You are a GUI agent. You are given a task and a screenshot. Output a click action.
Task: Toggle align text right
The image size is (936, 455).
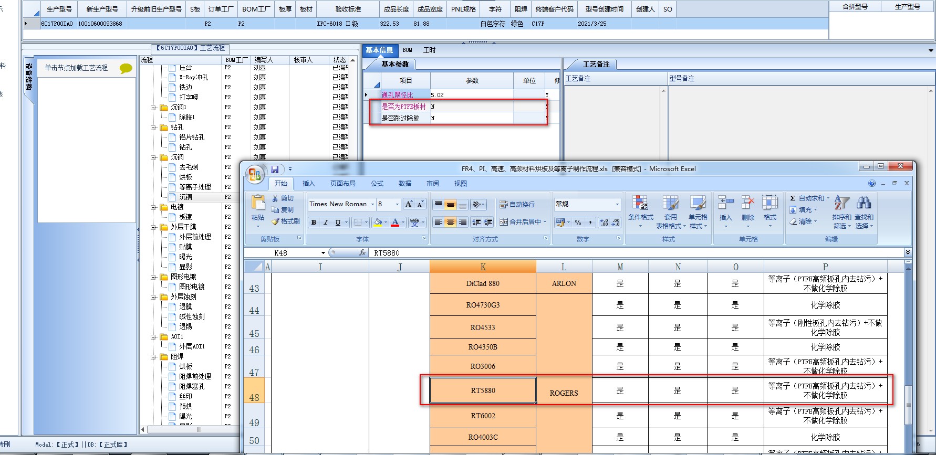pos(462,222)
